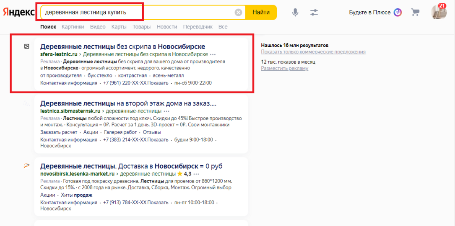Click the Найти search button
455x226 pixels.
[261, 13]
